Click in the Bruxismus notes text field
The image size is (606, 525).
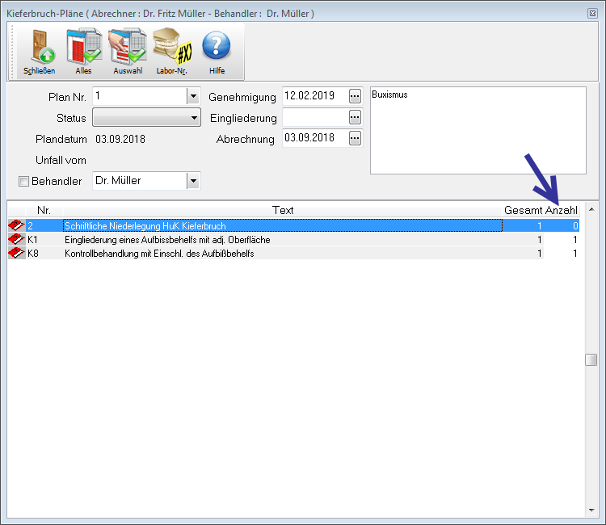pyautogui.click(x=477, y=129)
